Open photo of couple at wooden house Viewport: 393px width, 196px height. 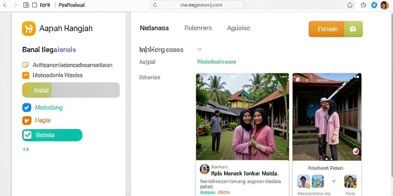[327, 117]
